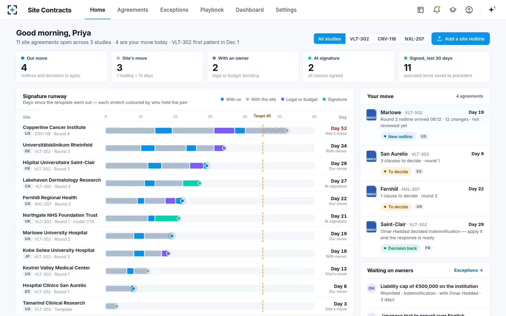This screenshot has height=316, width=506.
Task: Click the OH owner avatar
Action: pos(371,288)
